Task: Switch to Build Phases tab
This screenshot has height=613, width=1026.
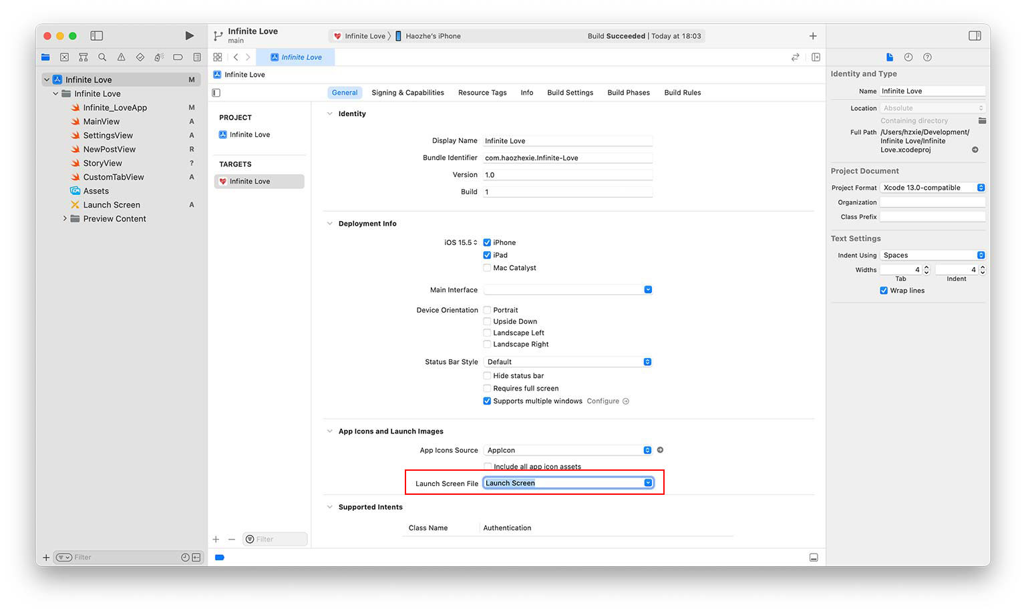Action: click(x=629, y=93)
